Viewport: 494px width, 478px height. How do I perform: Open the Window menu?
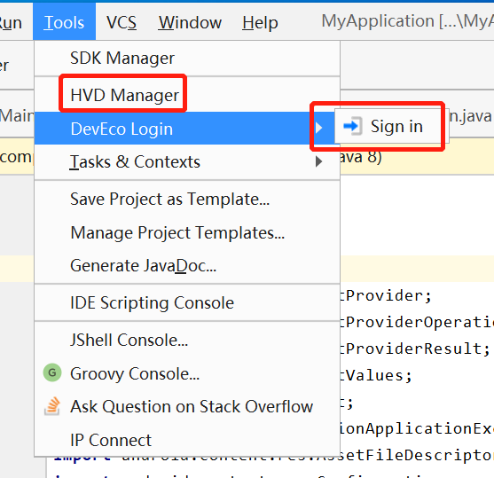pos(190,22)
